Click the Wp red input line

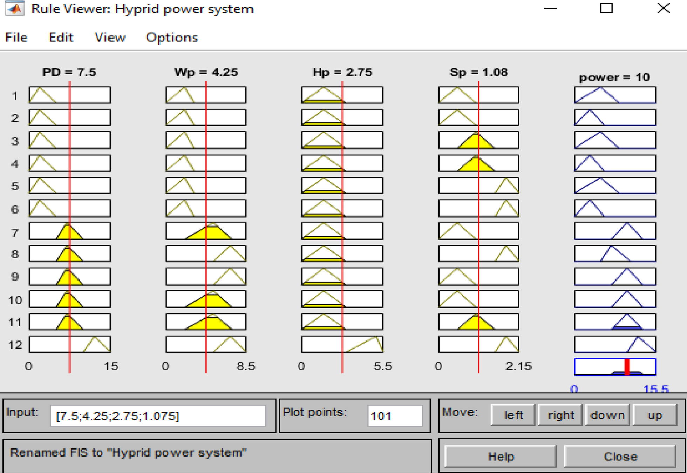[x=206, y=227]
